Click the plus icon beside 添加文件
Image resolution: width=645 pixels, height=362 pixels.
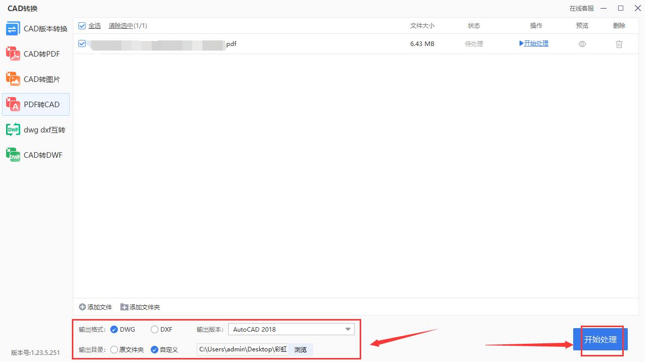pos(82,307)
